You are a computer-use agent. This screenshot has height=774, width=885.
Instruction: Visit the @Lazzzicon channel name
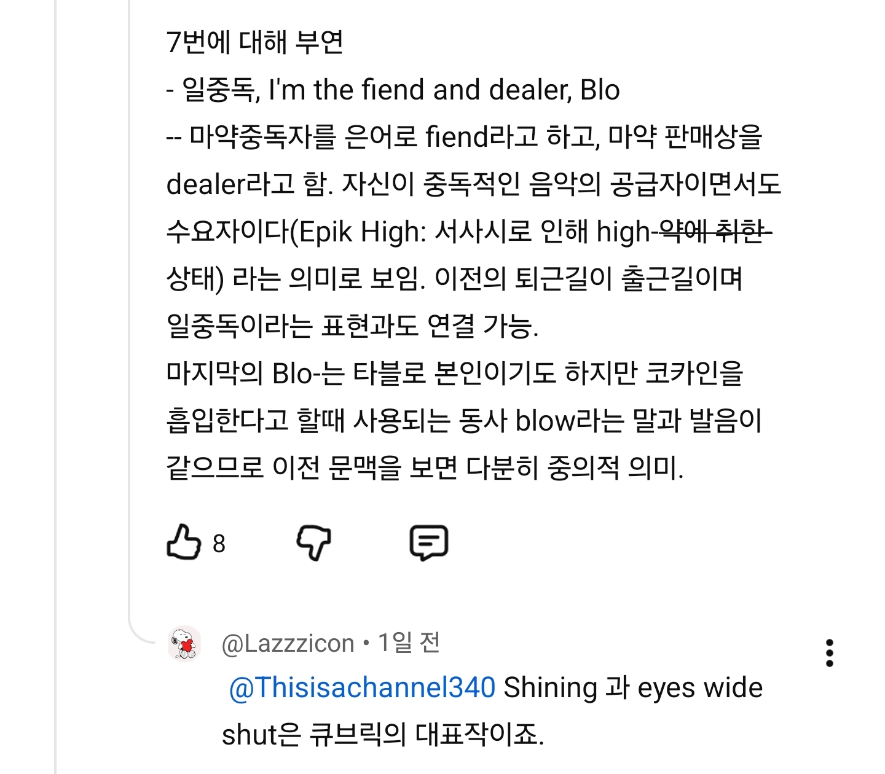tap(288, 643)
